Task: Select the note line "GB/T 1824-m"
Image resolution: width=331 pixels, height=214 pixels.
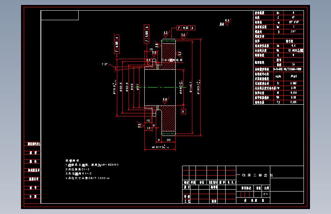Action: [x=87, y=178]
